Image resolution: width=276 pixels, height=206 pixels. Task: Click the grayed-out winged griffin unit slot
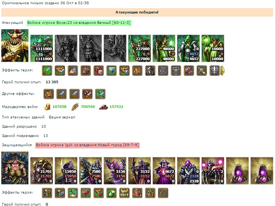(115, 48)
